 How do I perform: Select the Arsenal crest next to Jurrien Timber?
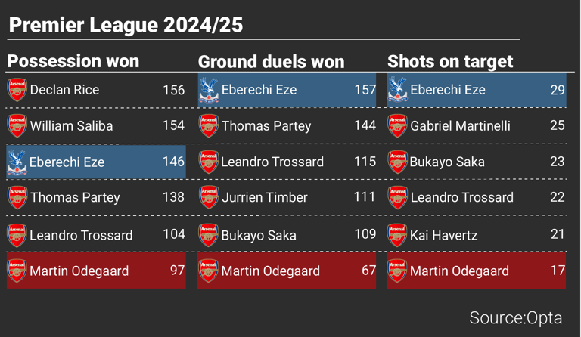[x=208, y=197]
